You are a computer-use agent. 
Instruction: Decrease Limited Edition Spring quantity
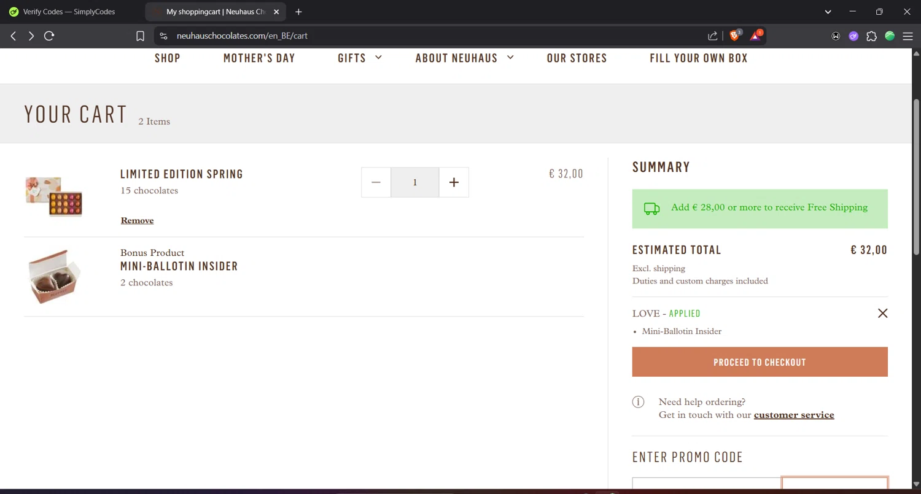[x=376, y=182]
